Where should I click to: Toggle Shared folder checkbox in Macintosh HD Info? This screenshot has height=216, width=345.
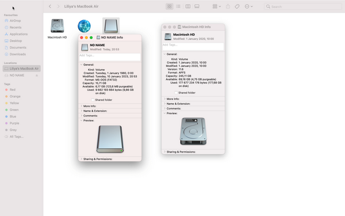(x=176, y=93)
